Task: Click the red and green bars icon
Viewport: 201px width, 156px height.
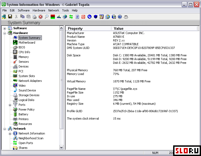Action: [53, 17]
